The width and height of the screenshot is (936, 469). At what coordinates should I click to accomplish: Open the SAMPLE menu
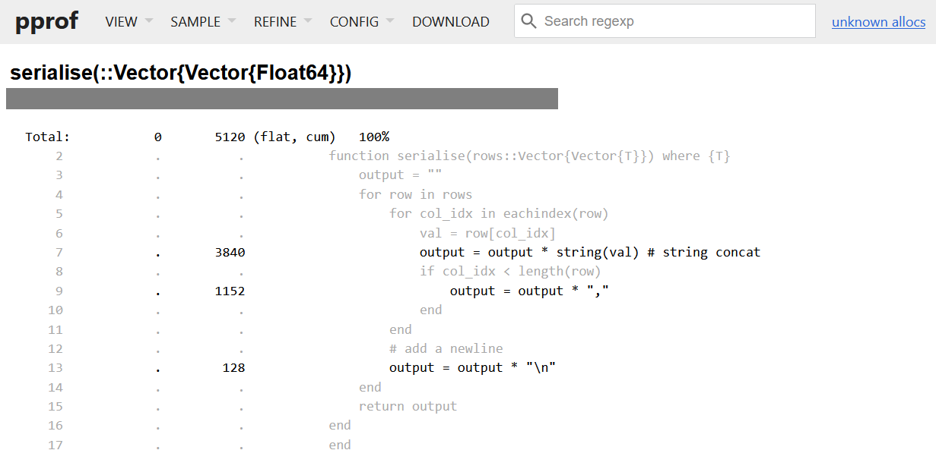point(195,22)
